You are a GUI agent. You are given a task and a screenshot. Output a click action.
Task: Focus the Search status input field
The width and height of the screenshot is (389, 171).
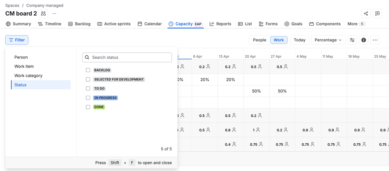point(127,57)
